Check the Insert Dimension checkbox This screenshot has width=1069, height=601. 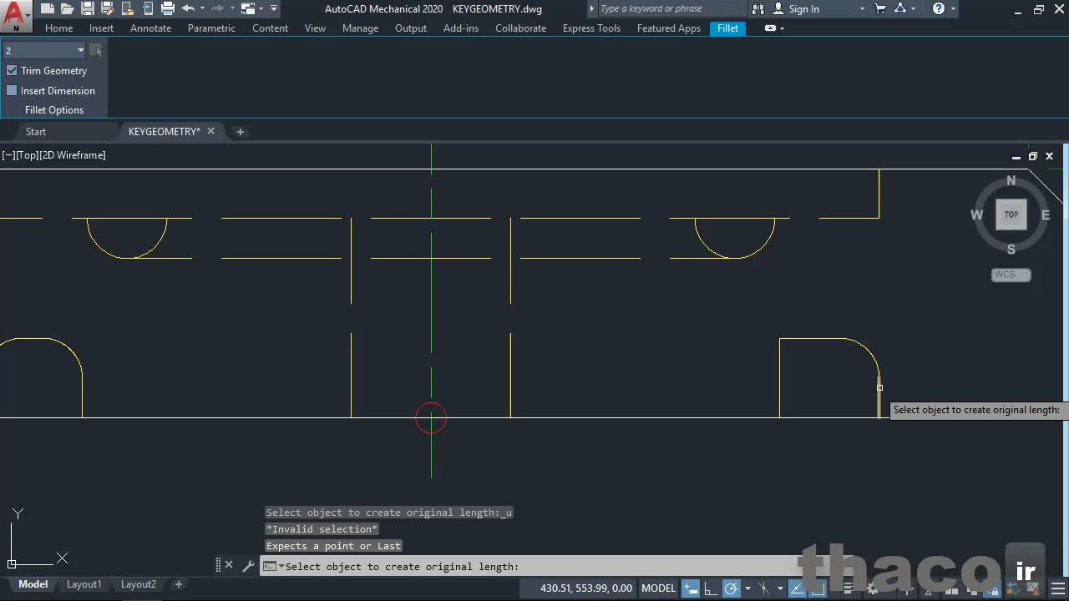[12, 90]
